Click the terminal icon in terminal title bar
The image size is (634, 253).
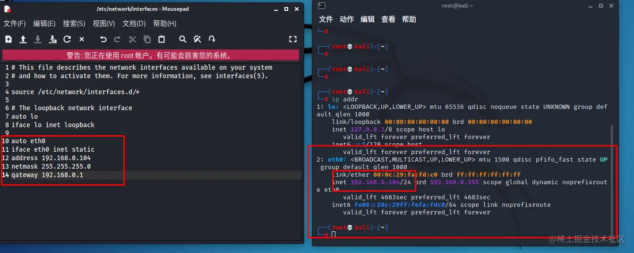pos(321,5)
